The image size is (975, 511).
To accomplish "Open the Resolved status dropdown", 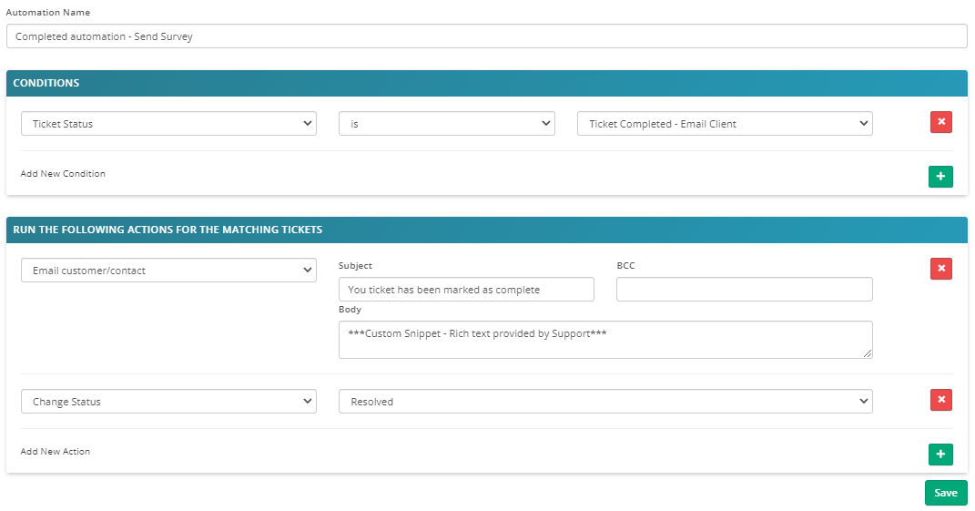I will (x=605, y=402).
